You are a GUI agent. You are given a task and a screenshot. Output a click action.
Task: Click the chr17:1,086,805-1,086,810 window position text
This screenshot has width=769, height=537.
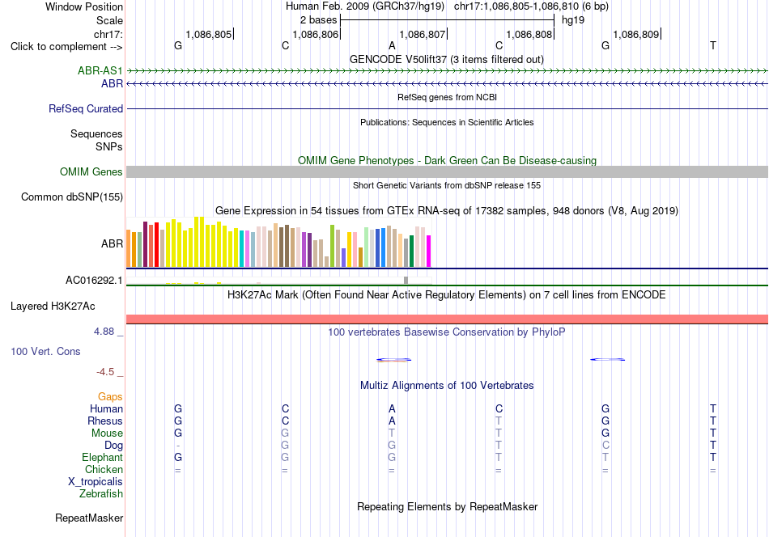point(531,6)
